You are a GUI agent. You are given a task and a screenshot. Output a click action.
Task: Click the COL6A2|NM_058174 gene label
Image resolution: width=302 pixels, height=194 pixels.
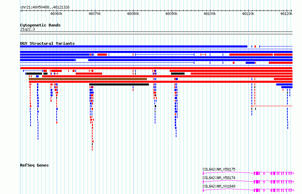219,178
